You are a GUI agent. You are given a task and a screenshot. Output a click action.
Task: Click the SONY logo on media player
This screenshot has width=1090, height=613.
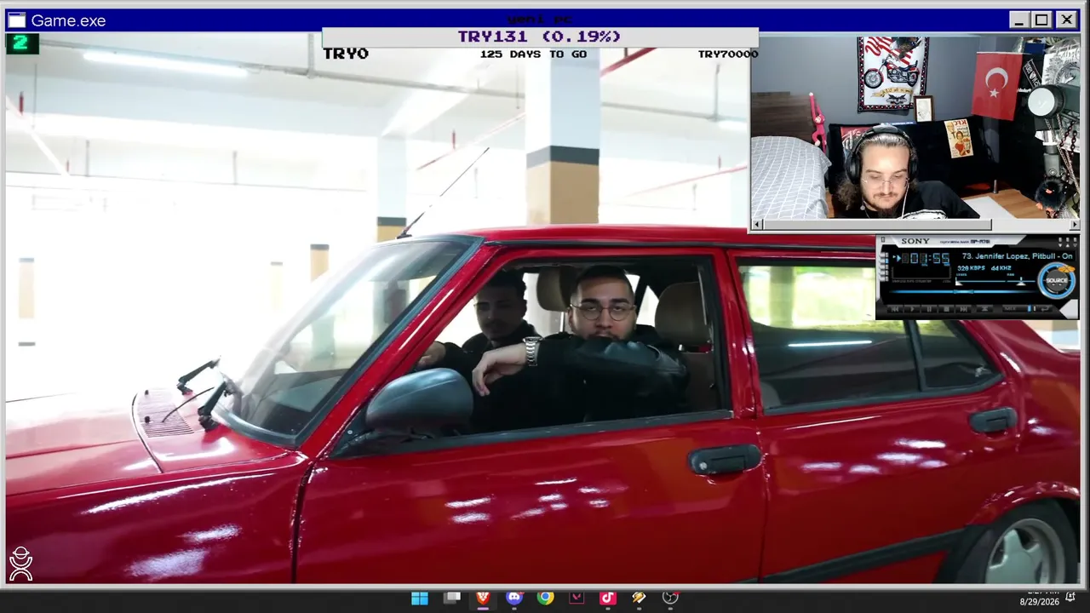click(915, 241)
